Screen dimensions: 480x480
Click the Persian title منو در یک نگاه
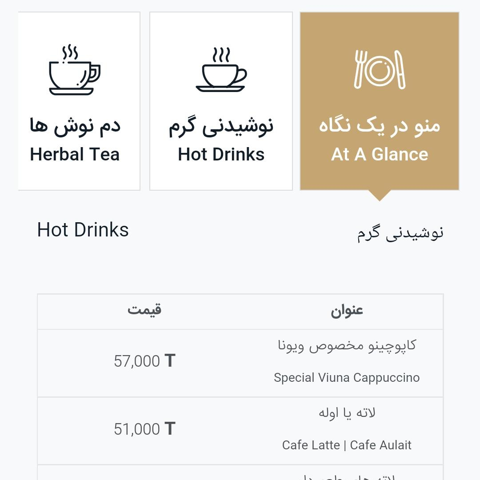(380, 126)
